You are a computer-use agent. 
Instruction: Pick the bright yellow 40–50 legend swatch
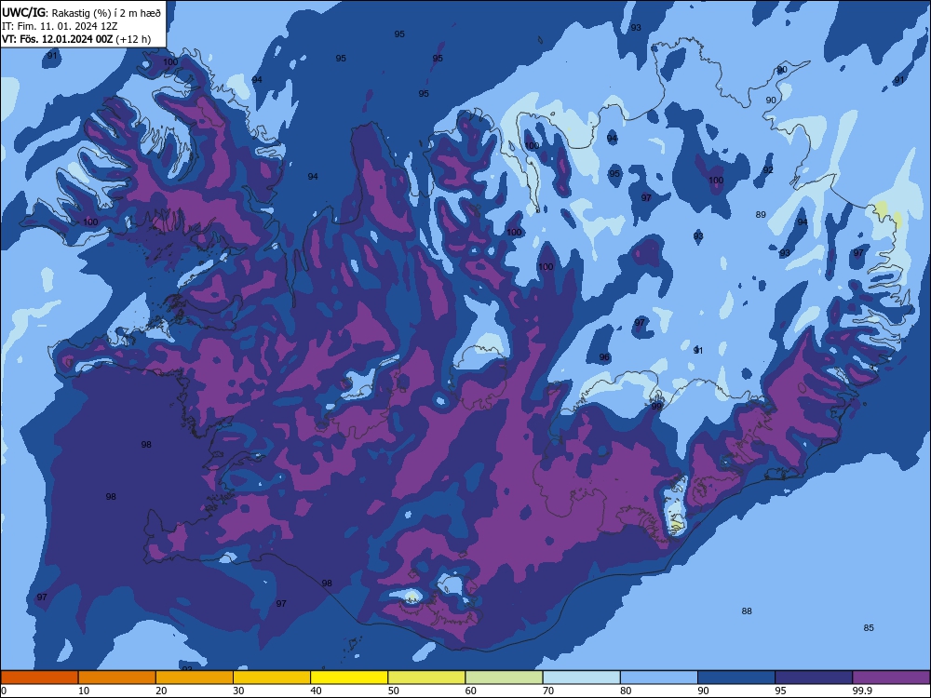point(349,678)
